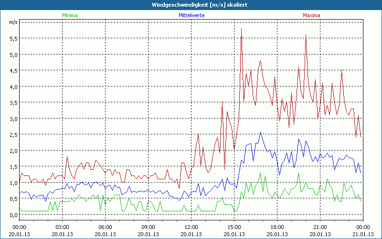Click the 0,0 y-axis value label
Image resolution: width=382 pixels, height=239 pixels.
pyautogui.click(x=13, y=215)
